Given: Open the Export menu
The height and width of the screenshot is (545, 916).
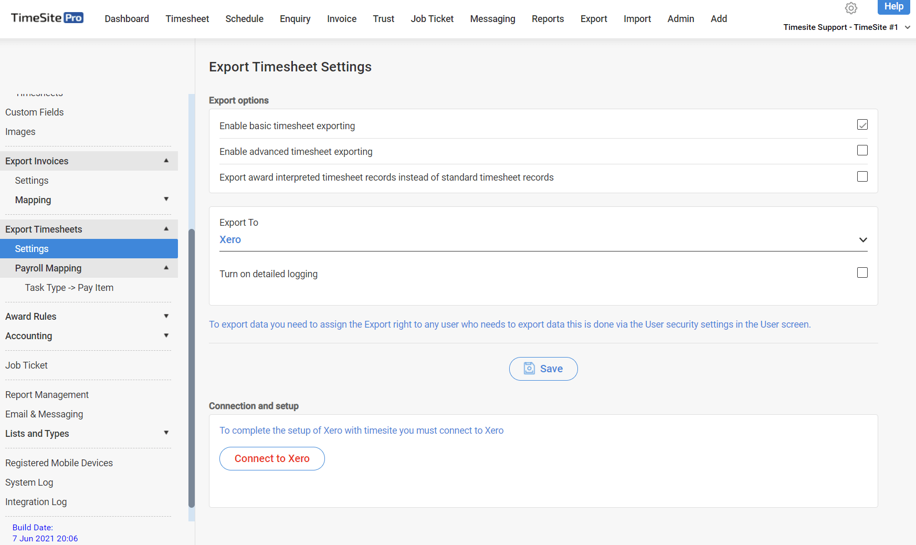Looking at the screenshot, I should click(x=594, y=19).
